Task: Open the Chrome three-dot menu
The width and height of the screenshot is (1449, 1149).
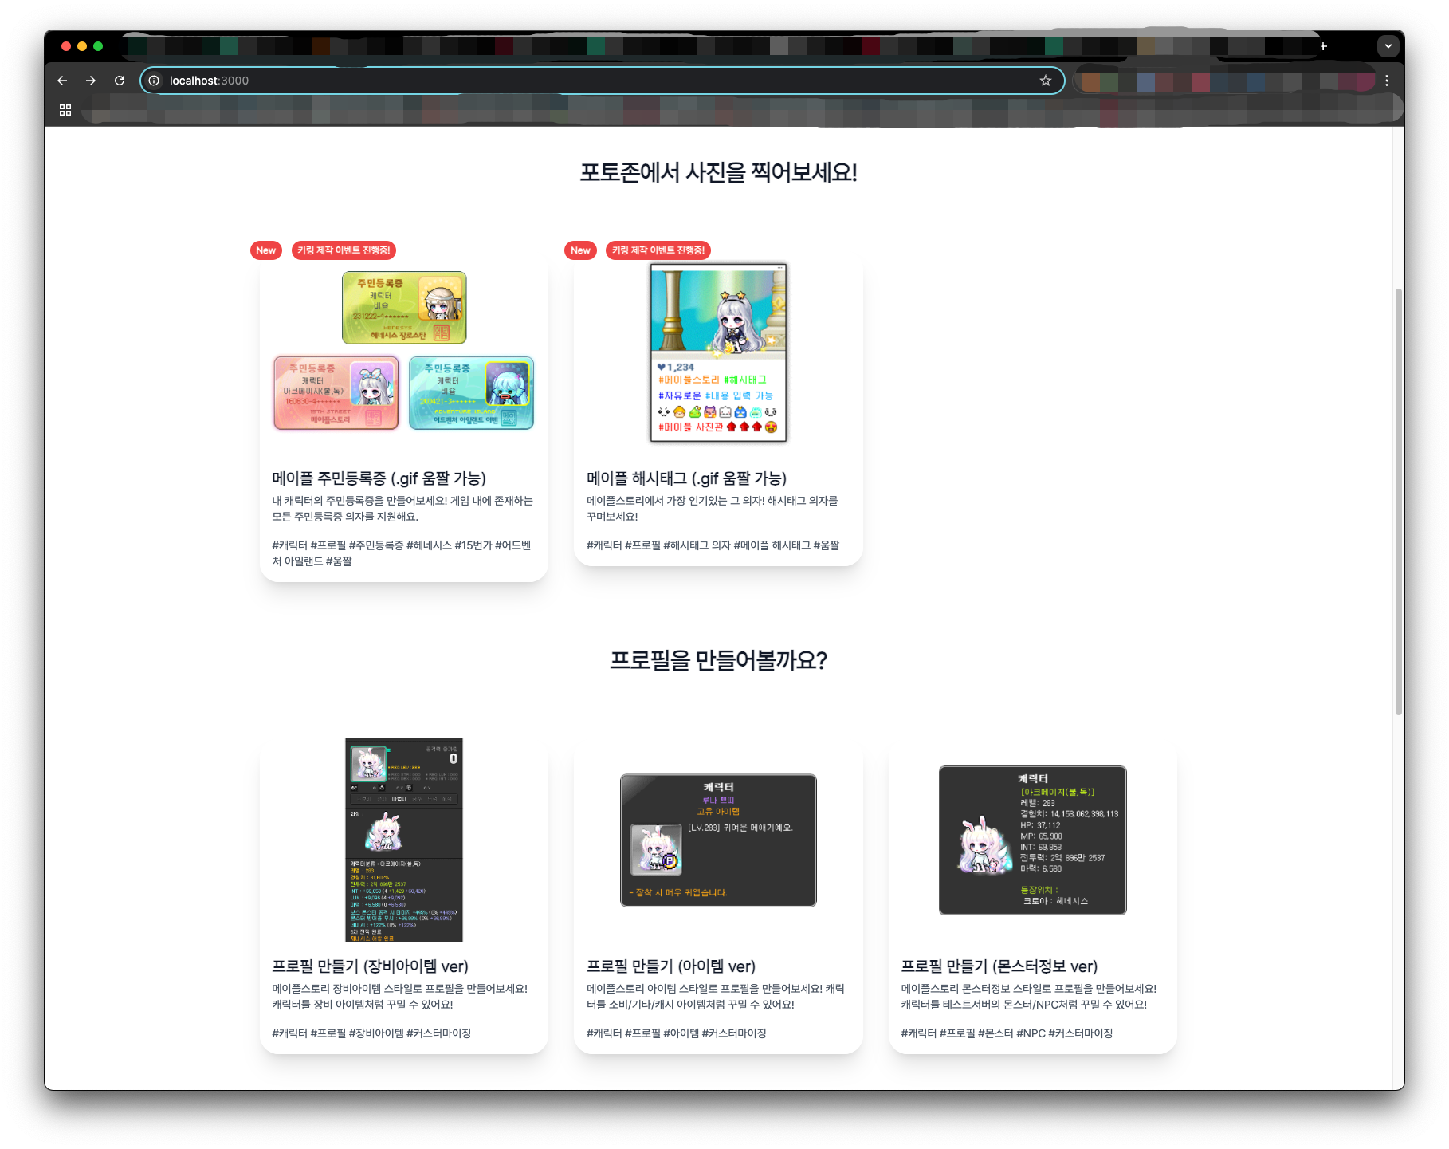Action: pos(1387,81)
